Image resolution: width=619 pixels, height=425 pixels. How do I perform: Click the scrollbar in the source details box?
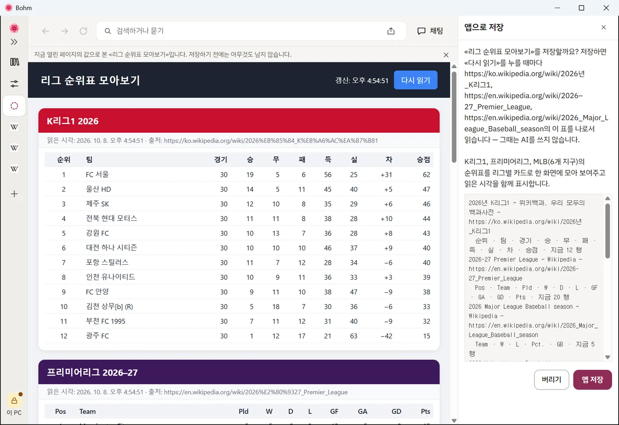coord(608,231)
